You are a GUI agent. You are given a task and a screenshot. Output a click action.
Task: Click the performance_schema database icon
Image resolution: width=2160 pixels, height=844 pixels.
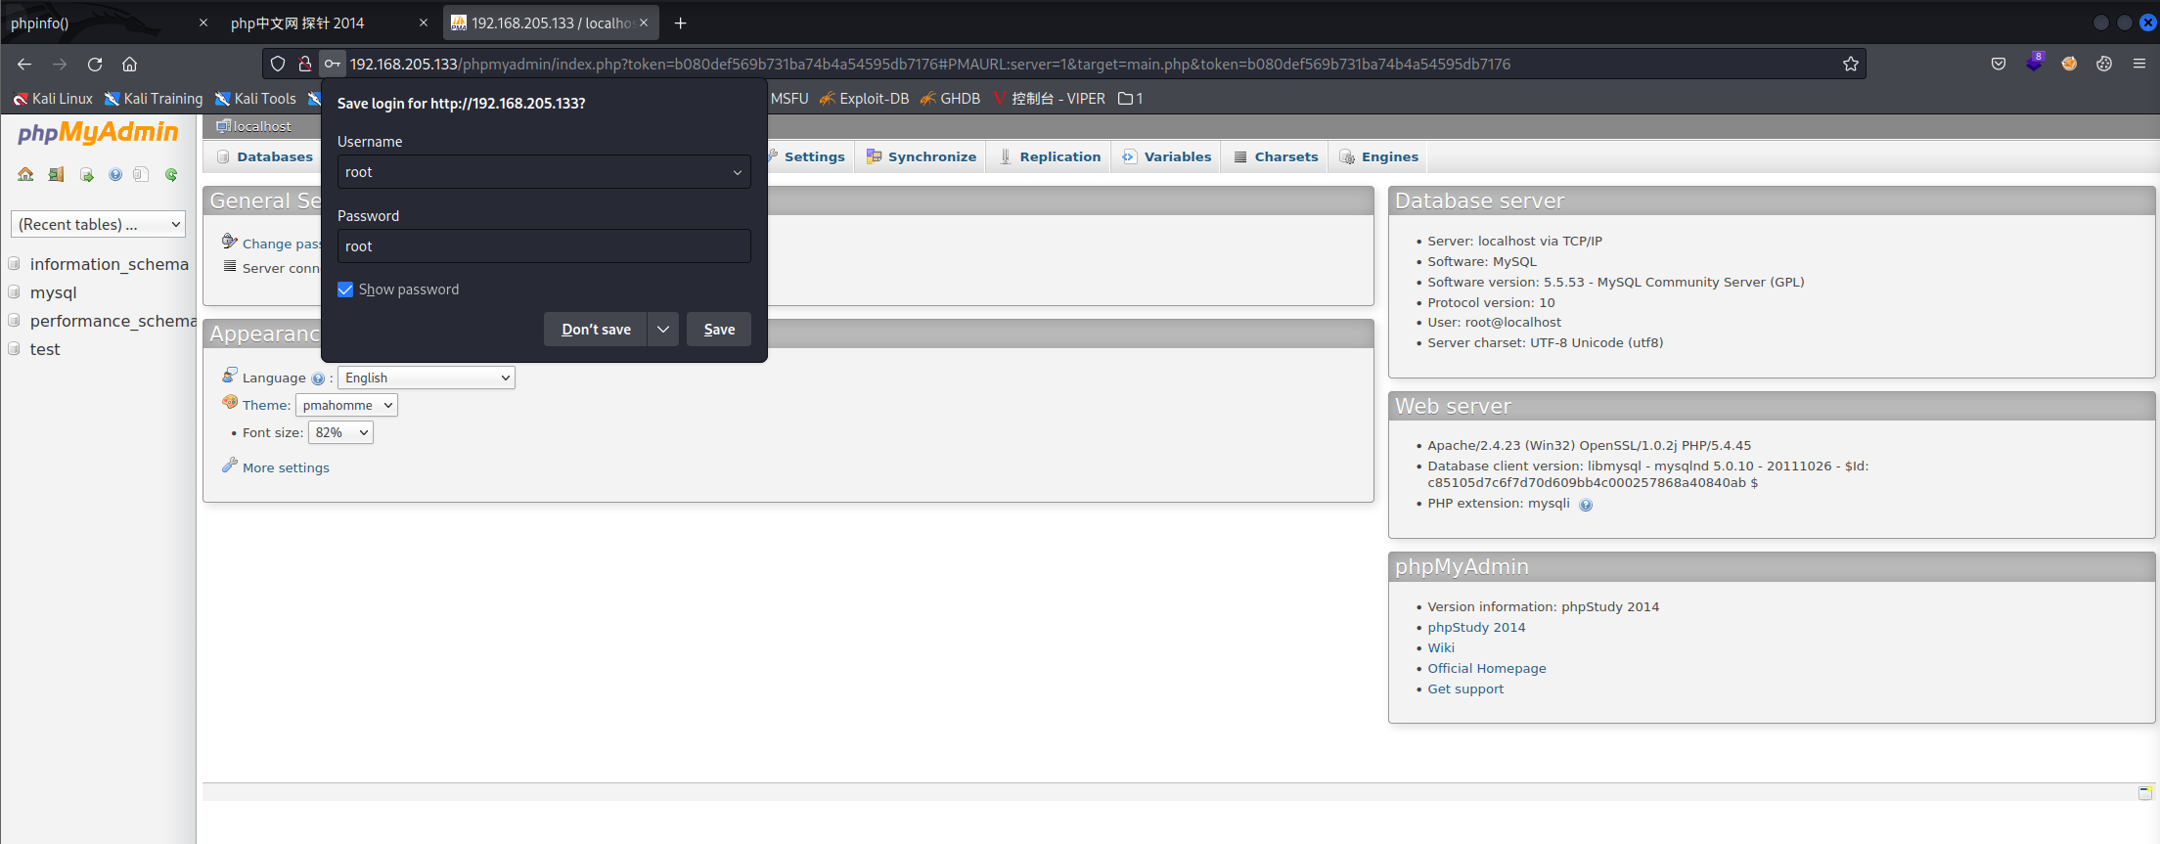[15, 321]
